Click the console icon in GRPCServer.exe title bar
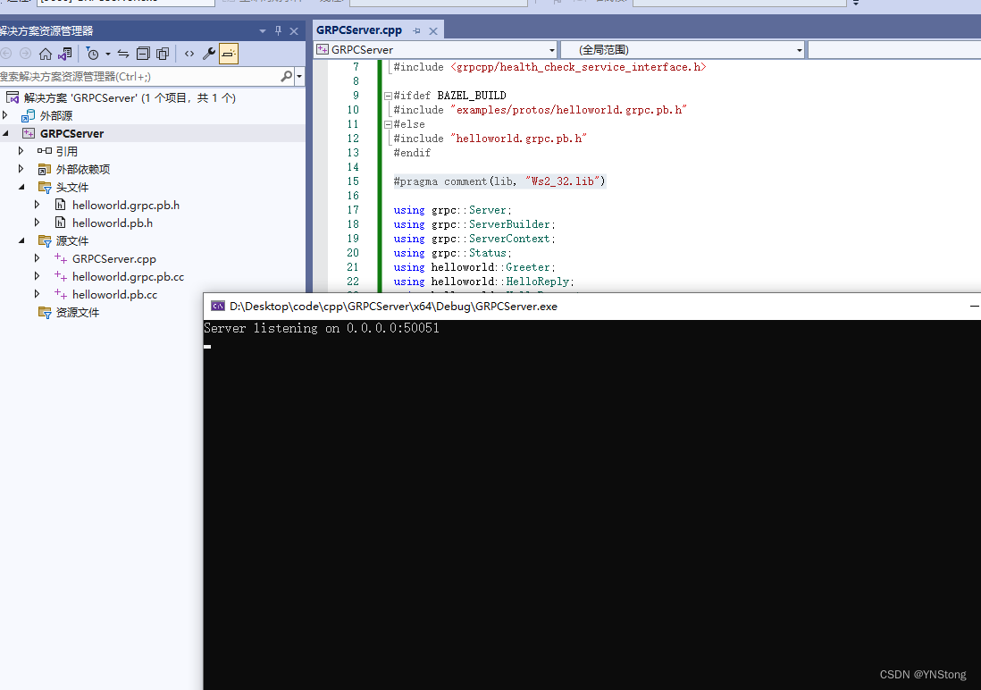The image size is (981, 690). point(218,307)
